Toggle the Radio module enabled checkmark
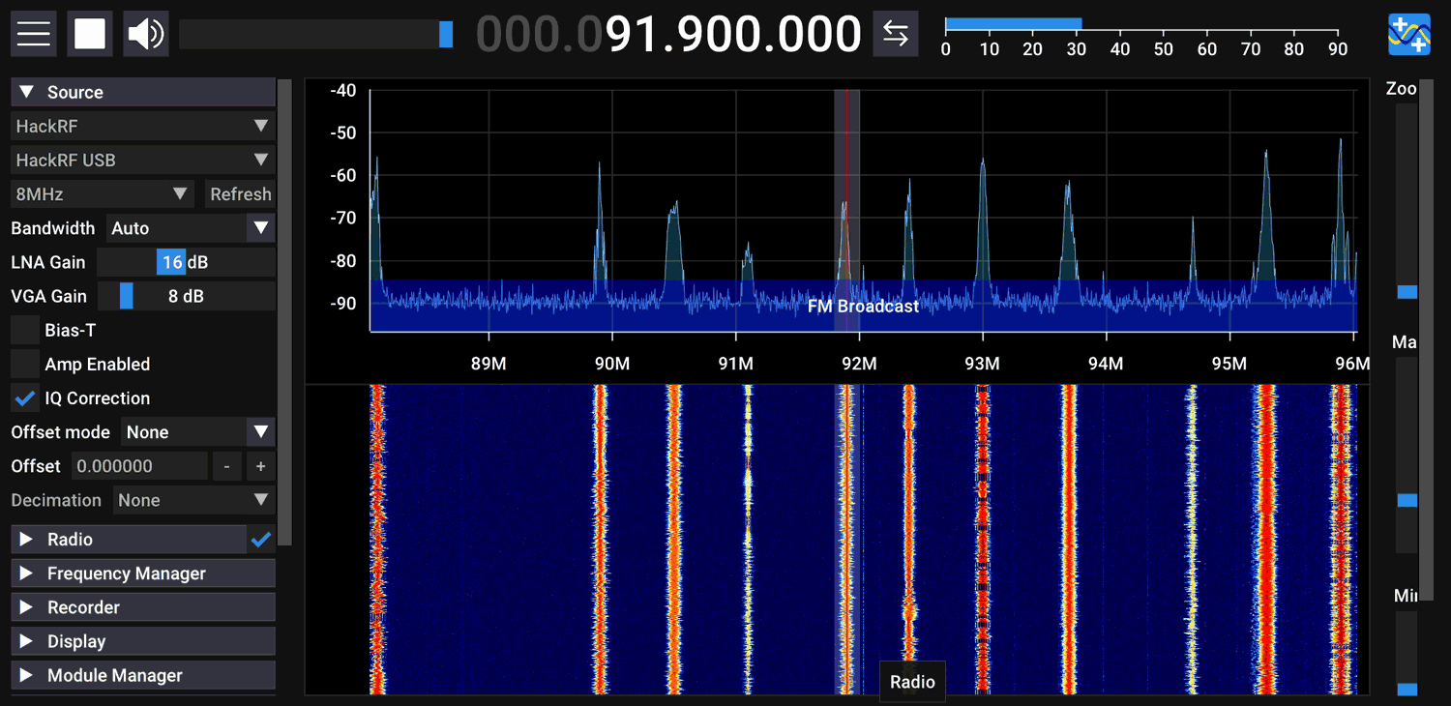The width and height of the screenshot is (1451, 706). tap(261, 540)
